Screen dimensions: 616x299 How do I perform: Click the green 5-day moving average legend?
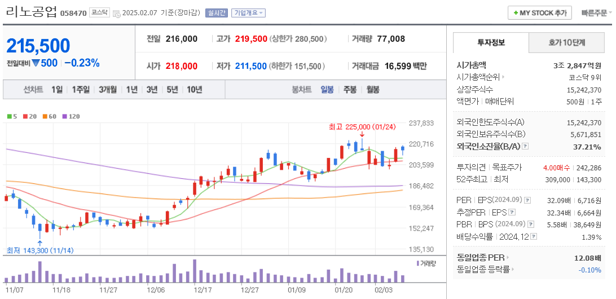pyautogui.click(x=12, y=116)
